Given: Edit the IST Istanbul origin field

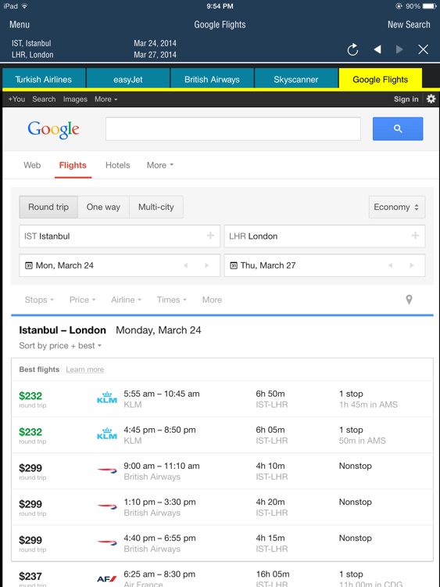Looking at the screenshot, I should (120, 236).
